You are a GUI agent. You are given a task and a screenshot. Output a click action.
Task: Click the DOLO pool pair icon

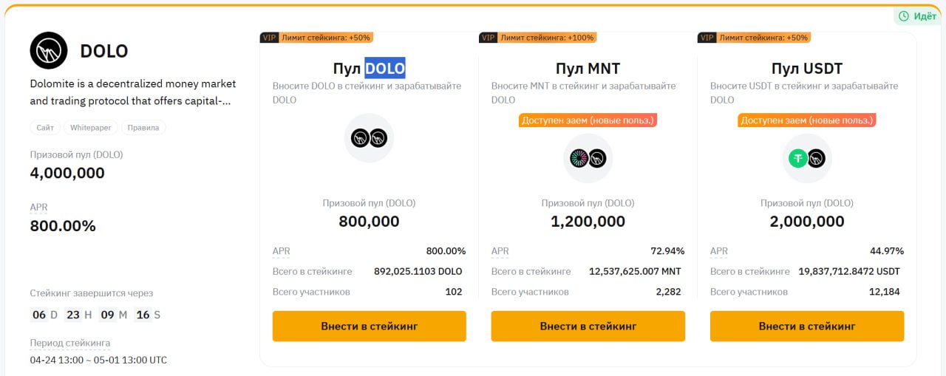[x=369, y=138]
